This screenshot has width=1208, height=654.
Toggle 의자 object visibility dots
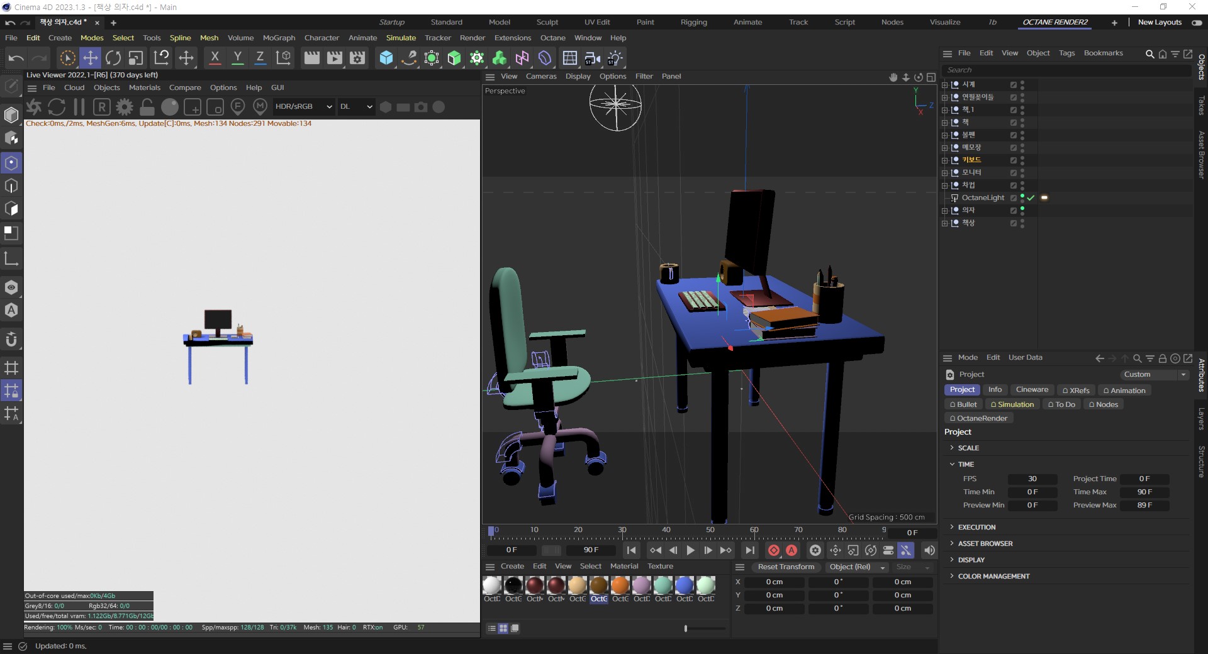pyautogui.click(x=1022, y=210)
